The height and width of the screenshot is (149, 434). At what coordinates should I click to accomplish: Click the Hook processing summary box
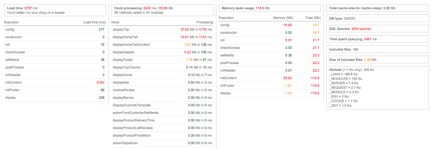pyautogui.click(x=162, y=10)
